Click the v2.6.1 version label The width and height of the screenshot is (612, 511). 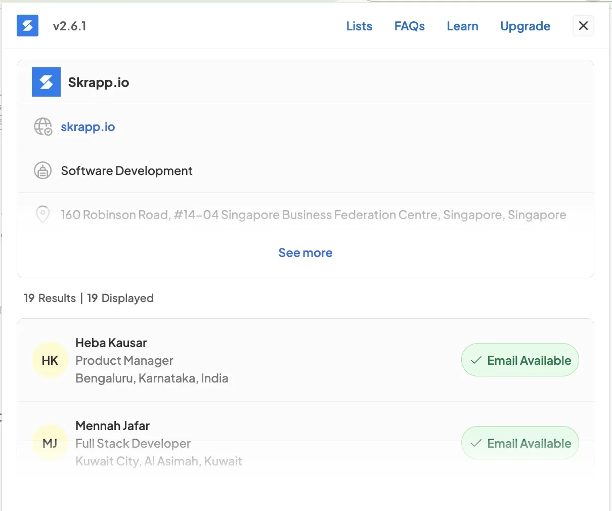tap(70, 26)
